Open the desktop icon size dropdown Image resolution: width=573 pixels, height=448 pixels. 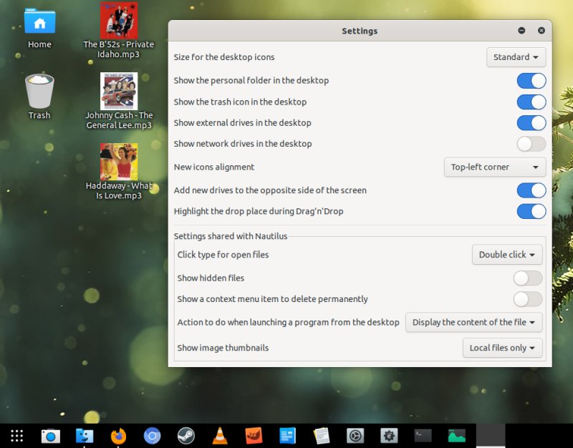(x=516, y=57)
